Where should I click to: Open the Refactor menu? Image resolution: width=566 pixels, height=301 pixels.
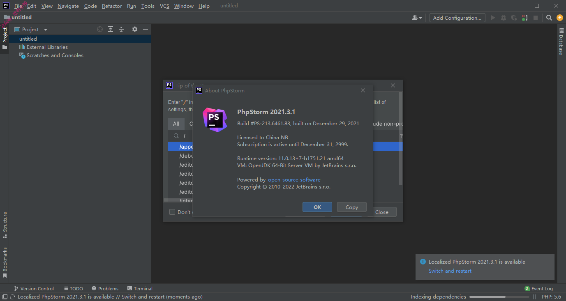click(112, 6)
